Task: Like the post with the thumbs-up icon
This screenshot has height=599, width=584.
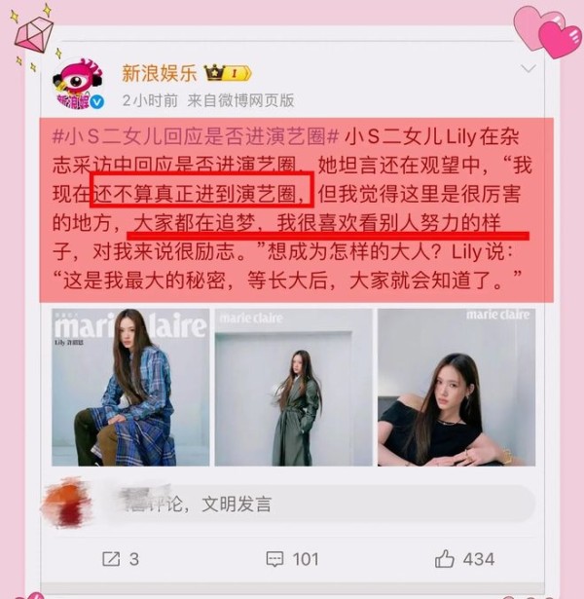Action: coord(444,559)
